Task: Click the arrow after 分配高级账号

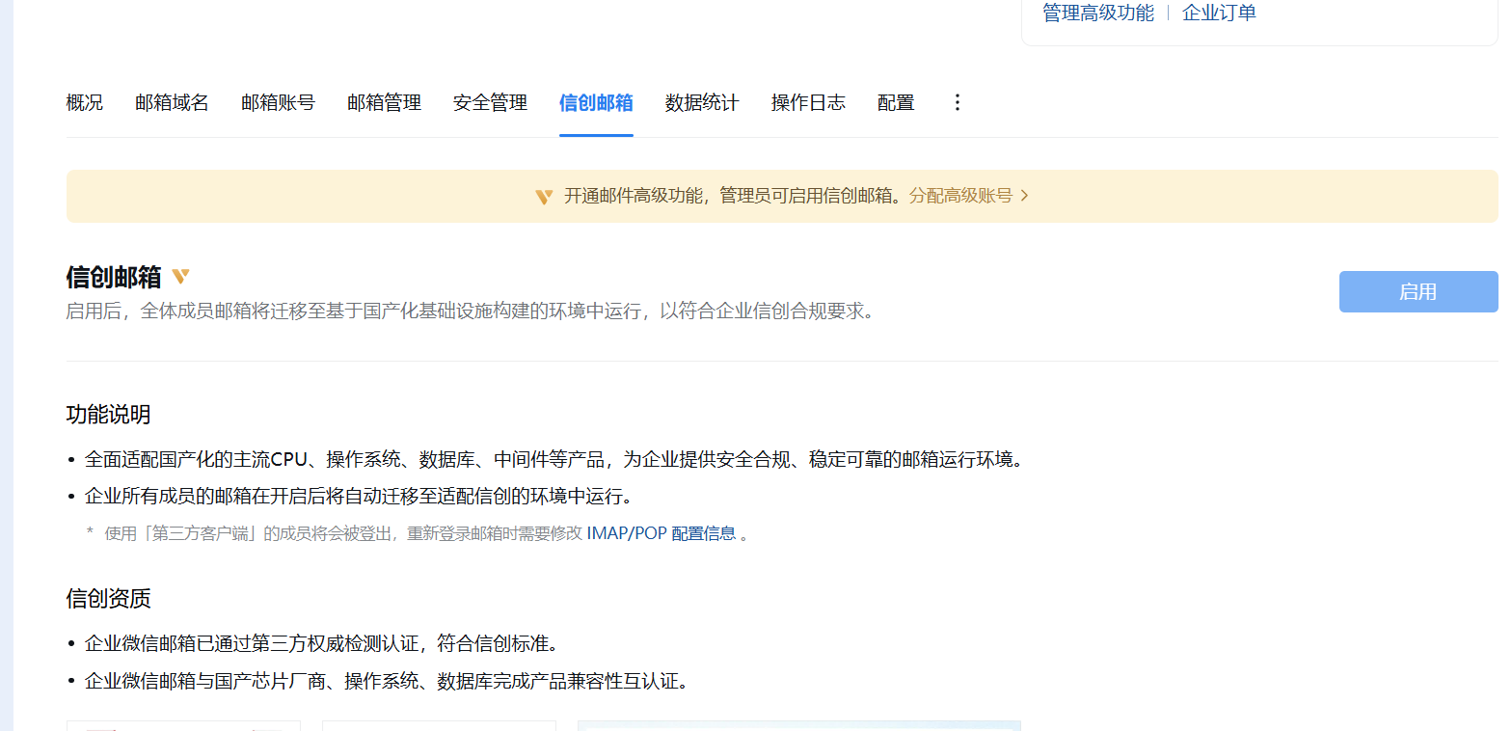Action: pos(1024,196)
